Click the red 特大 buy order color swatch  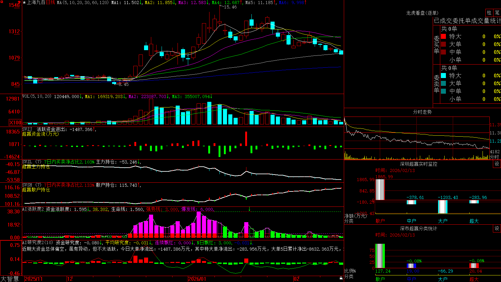(443, 36)
